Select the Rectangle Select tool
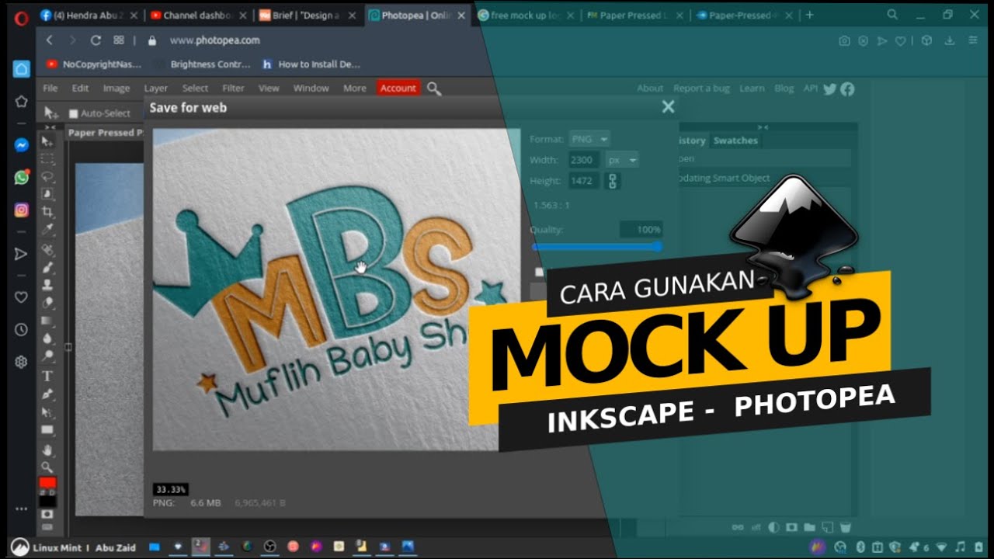 (47, 158)
